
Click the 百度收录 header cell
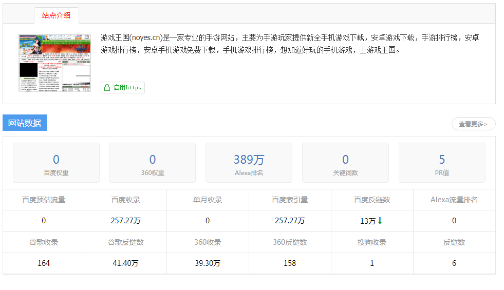[126, 200]
